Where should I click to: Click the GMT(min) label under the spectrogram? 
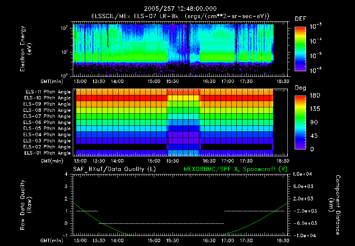(52, 81)
